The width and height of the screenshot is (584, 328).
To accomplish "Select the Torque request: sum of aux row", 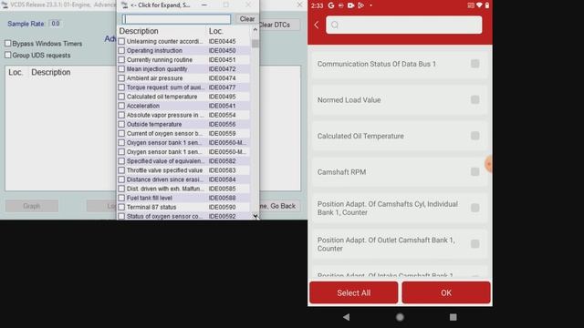I will coord(184,87).
